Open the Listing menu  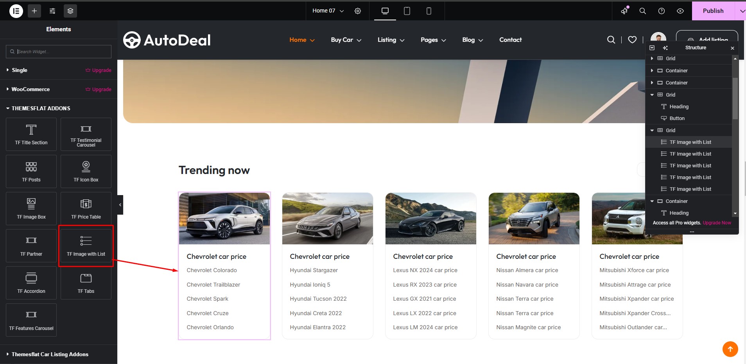click(x=391, y=40)
